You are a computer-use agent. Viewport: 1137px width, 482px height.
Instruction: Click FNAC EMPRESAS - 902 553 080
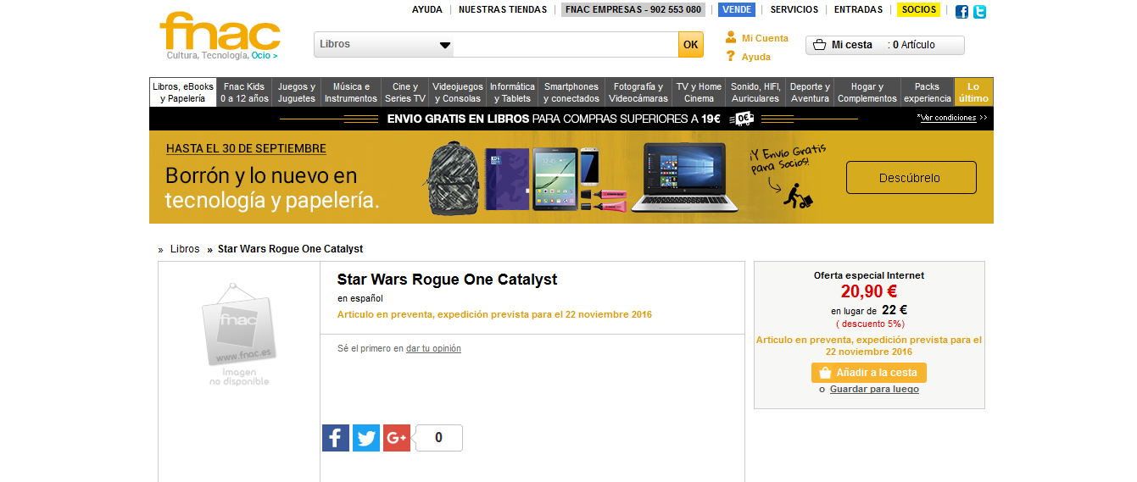pyautogui.click(x=633, y=9)
